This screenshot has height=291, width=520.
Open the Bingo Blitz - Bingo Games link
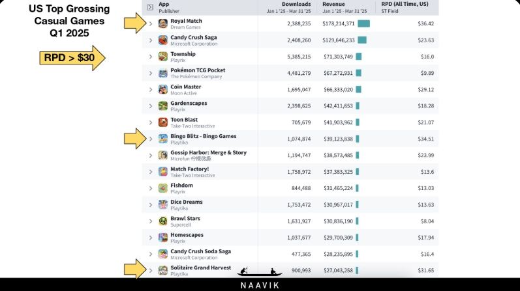[x=203, y=136]
